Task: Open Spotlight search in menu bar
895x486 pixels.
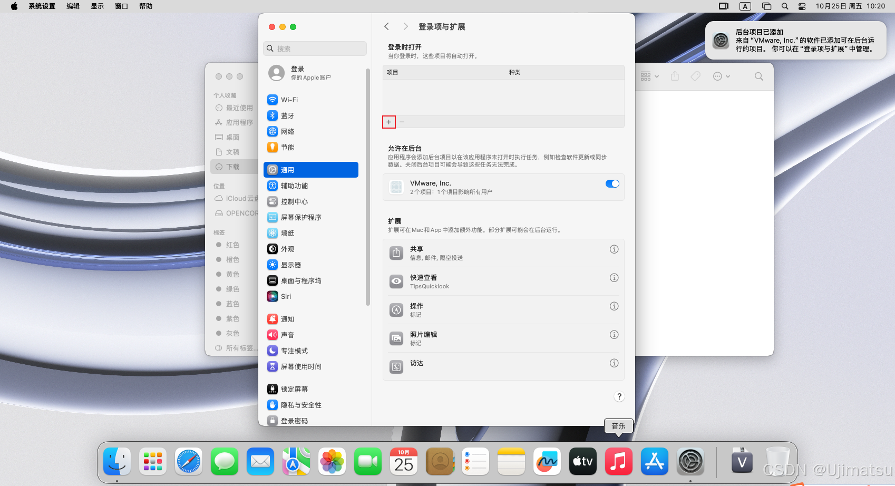Action: tap(785, 6)
